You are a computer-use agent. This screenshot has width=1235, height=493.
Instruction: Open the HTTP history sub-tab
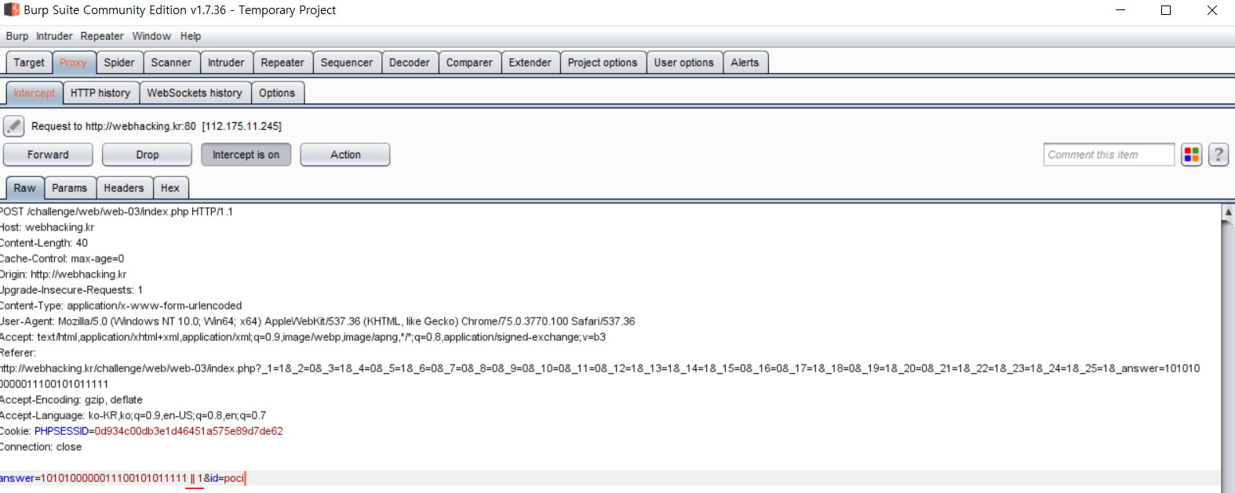tap(100, 92)
